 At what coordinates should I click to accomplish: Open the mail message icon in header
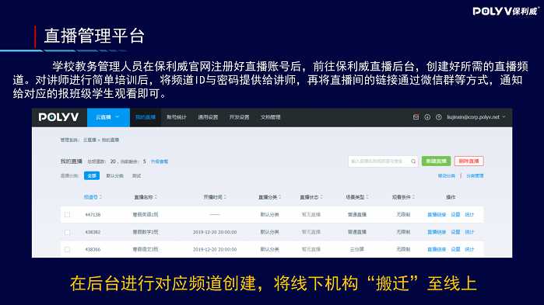click(x=416, y=117)
